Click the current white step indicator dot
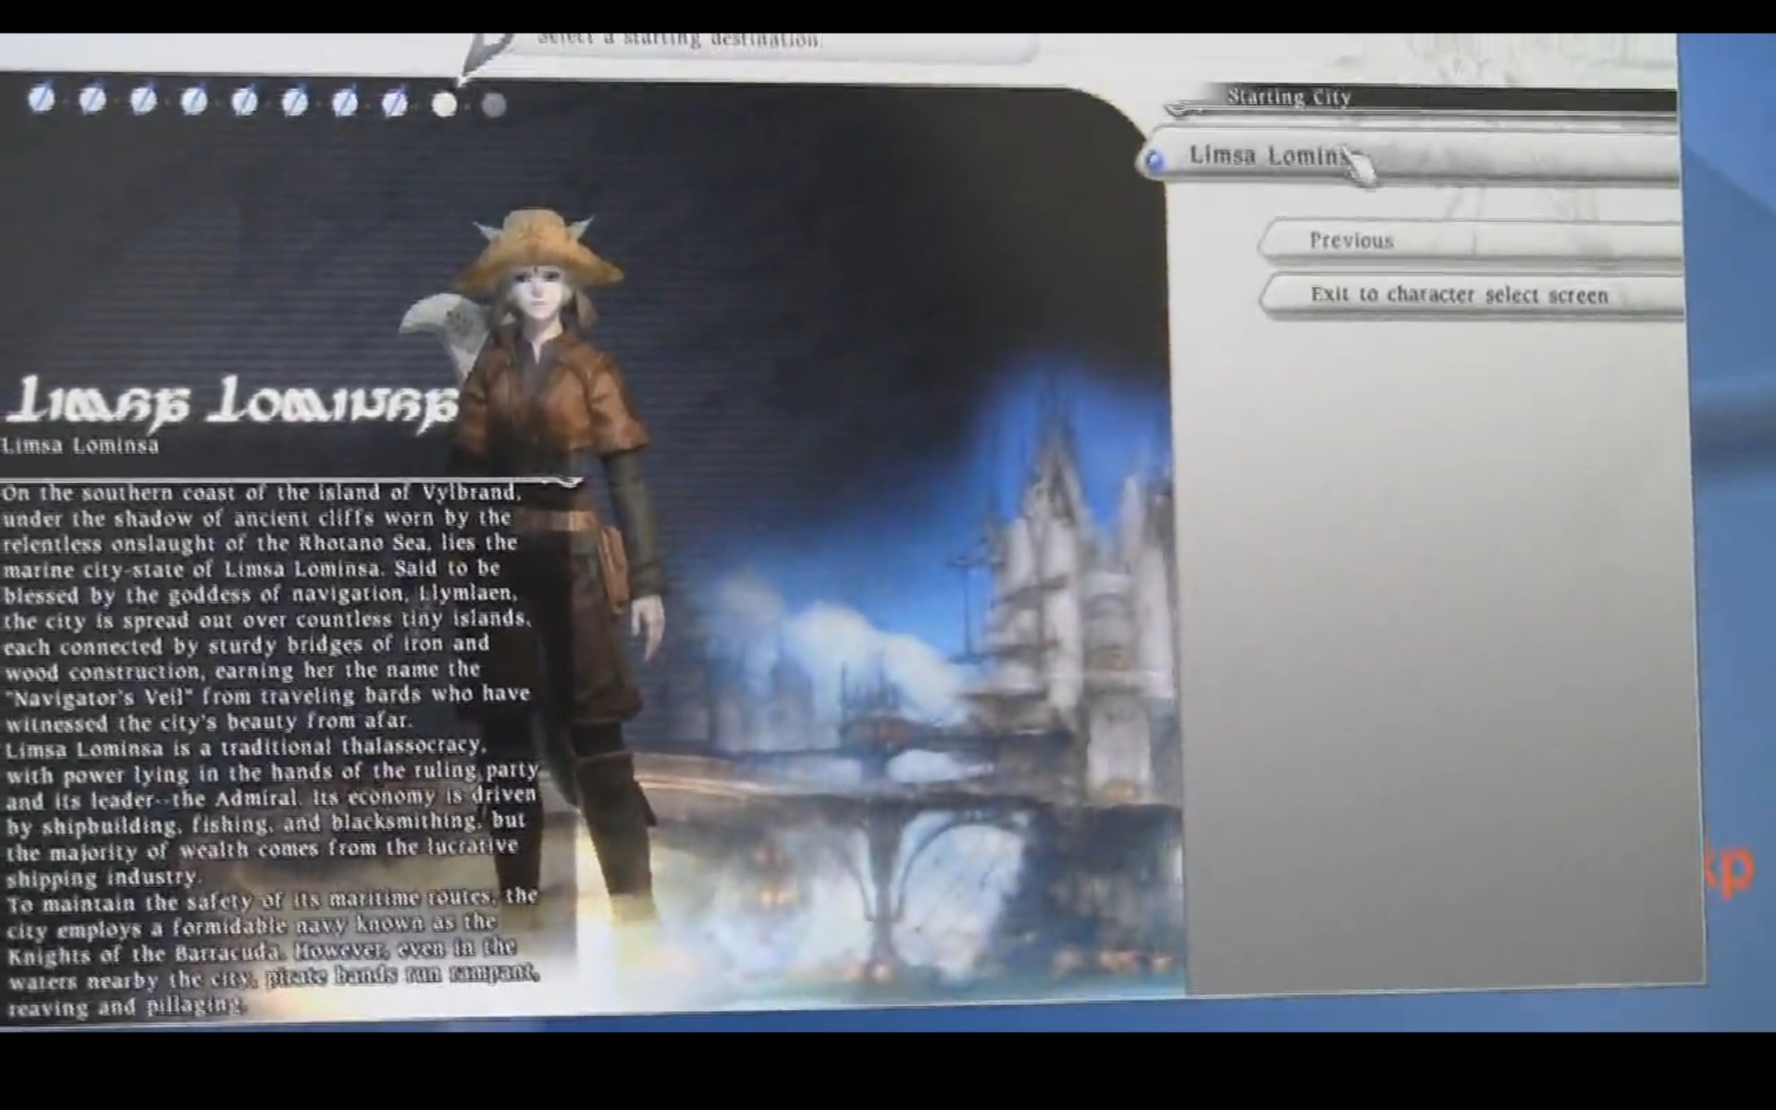Viewport: 1776px width, 1110px height. 445,105
